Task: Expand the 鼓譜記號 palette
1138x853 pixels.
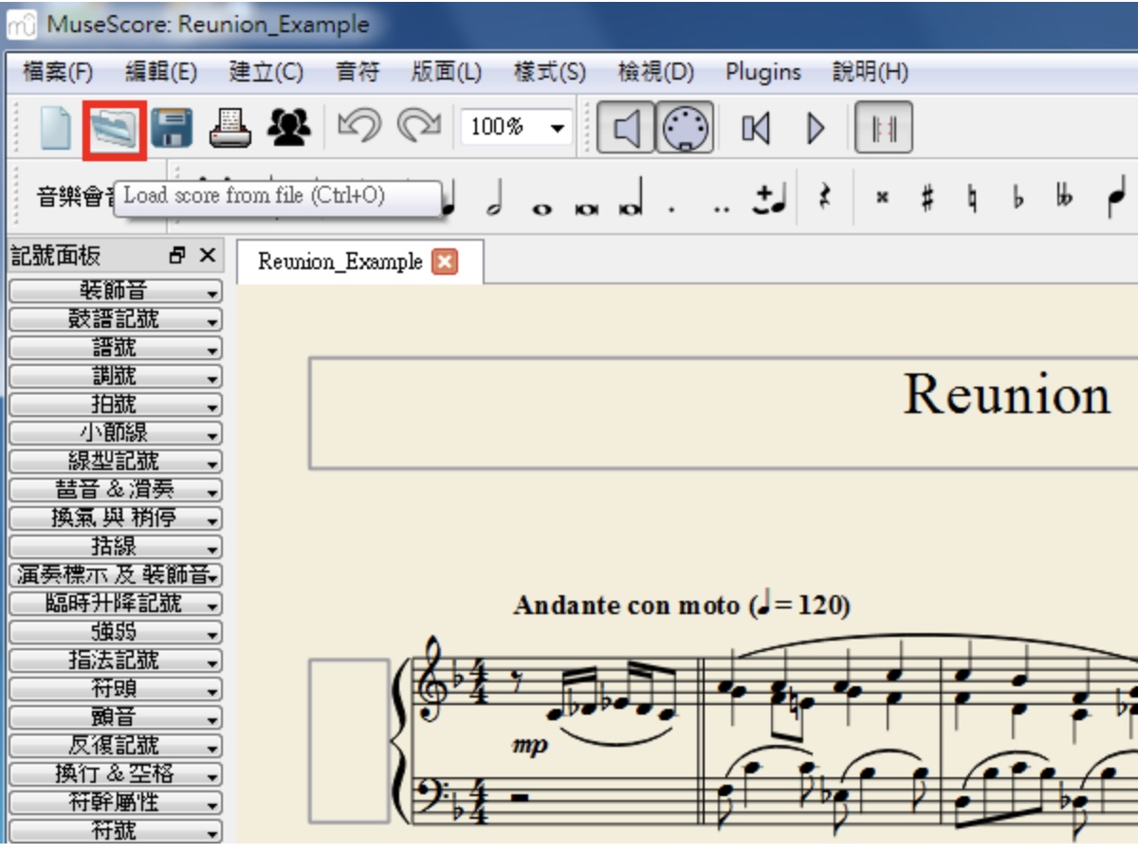Action: coord(115,319)
